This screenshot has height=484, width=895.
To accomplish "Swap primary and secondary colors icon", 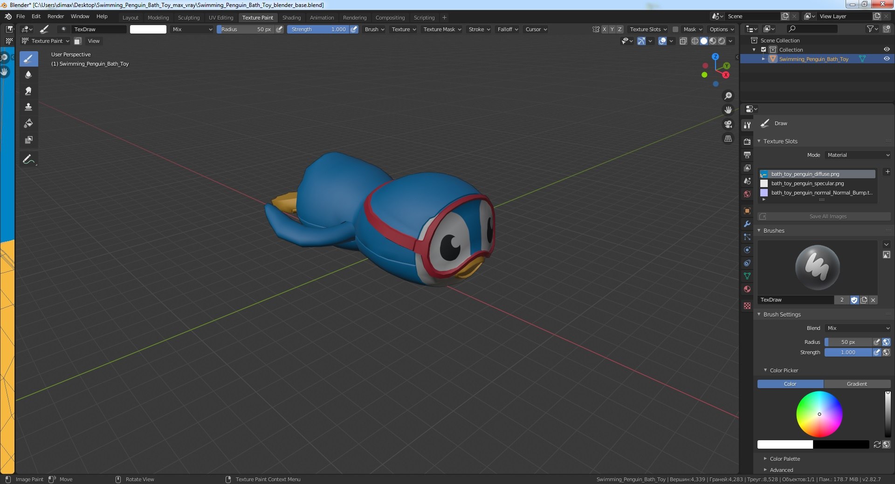I will tap(877, 444).
